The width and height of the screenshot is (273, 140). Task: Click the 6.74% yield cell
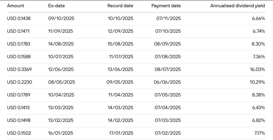tap(258, 31)
